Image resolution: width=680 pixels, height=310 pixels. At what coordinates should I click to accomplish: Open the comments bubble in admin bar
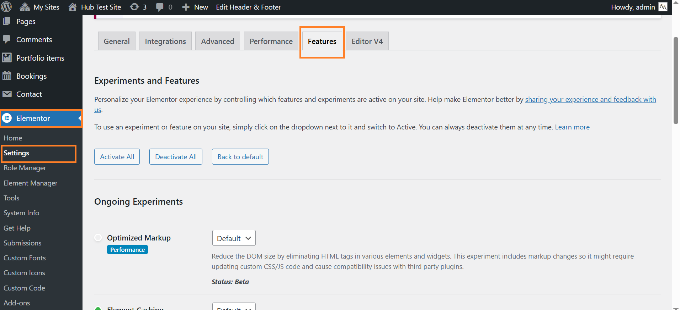coord(160,7)
